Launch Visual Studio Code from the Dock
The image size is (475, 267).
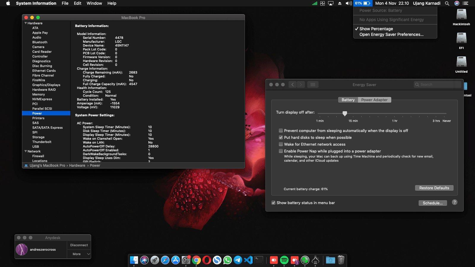(x=248, y=260)
